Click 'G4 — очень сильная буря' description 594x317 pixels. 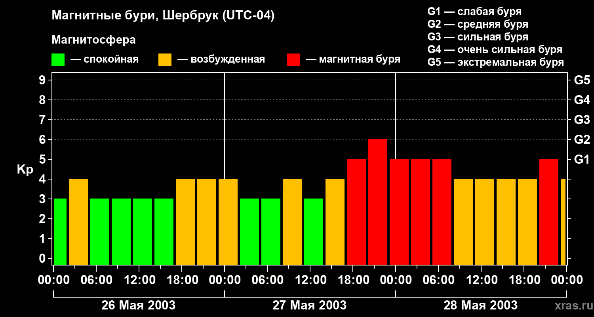pyautogui.click(x=495, y=50)
